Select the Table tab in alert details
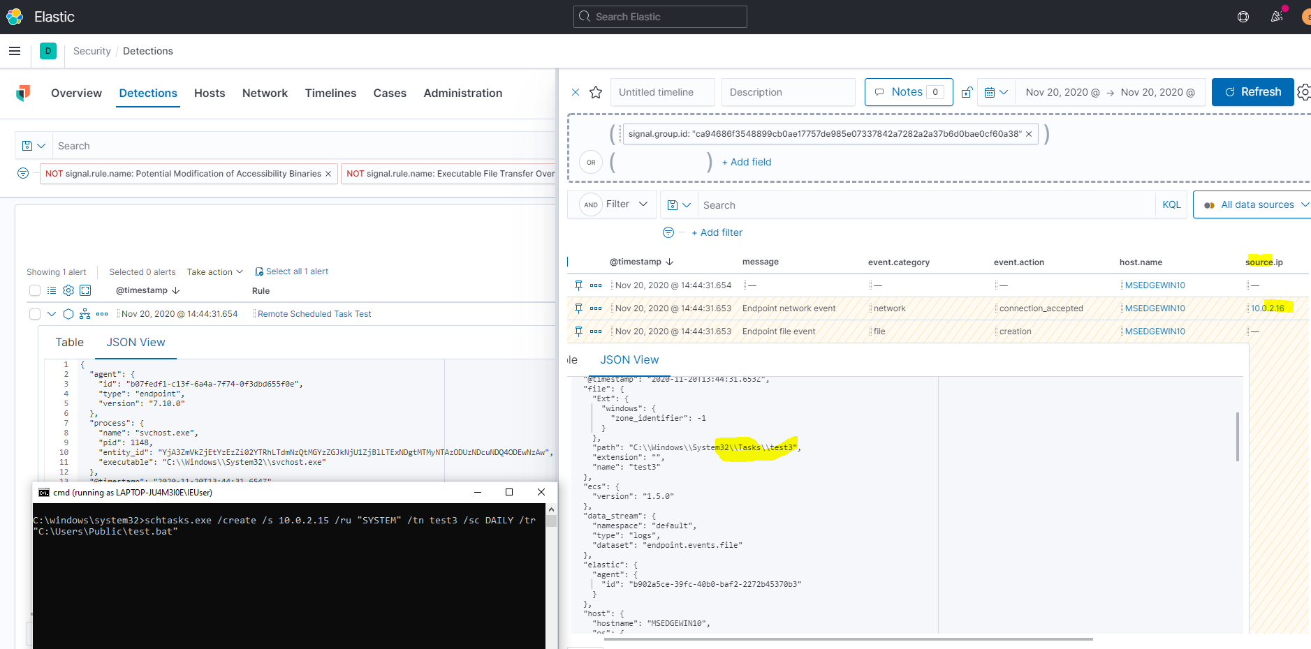Image resolution: width=1311 pixels, height=649 pixels. pyautogui.click(x=69, y=342)
